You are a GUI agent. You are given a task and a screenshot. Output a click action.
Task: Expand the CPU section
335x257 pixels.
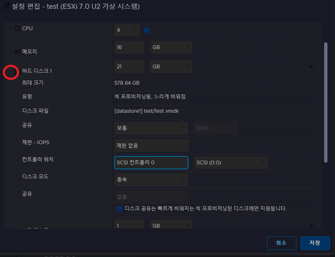[11, 29]
